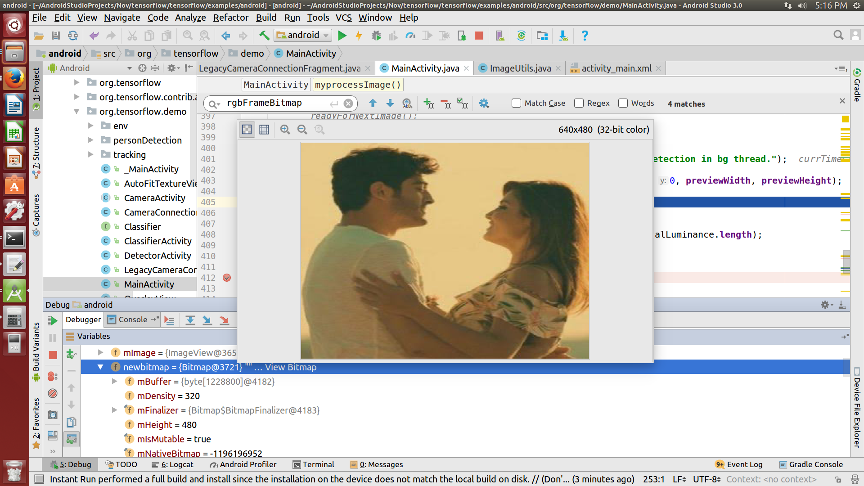This screenshot has width=864, height=486.
Task: Stop the running app with red square
Action: pyautogui.click(x=479, y=35)
